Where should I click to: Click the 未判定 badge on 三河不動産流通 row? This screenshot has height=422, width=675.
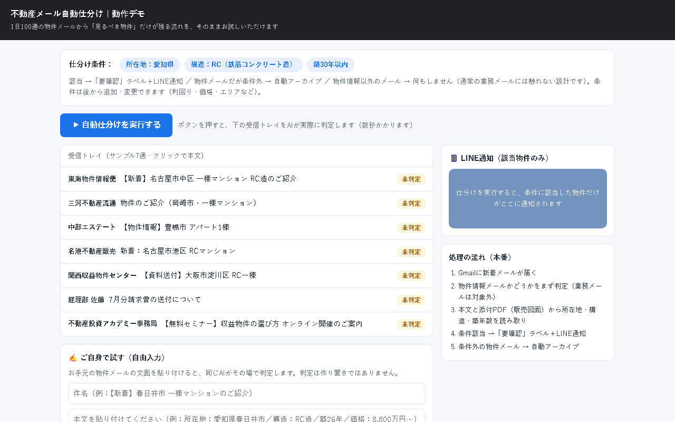[411, 204]
